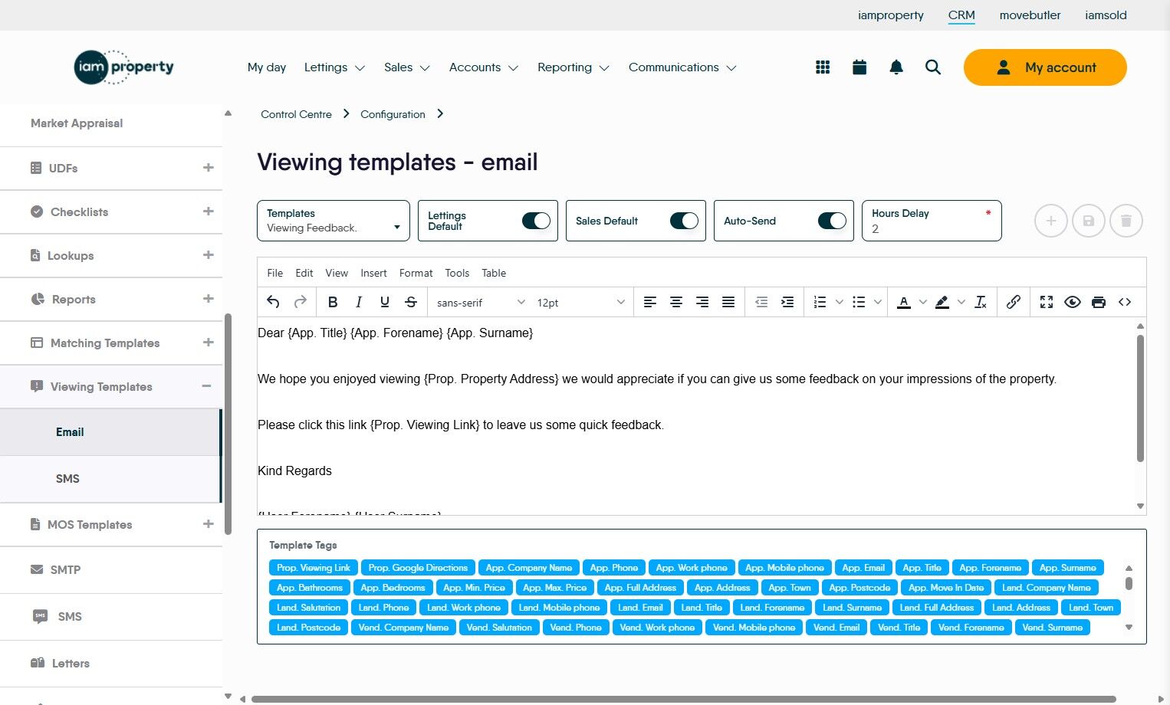
Task: Insert a hyperlink
Action: coord(1014,302)
